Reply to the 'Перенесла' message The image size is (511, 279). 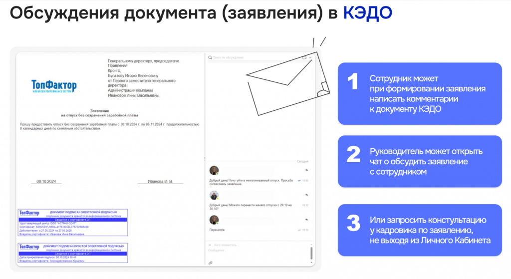tap(307, 220)
